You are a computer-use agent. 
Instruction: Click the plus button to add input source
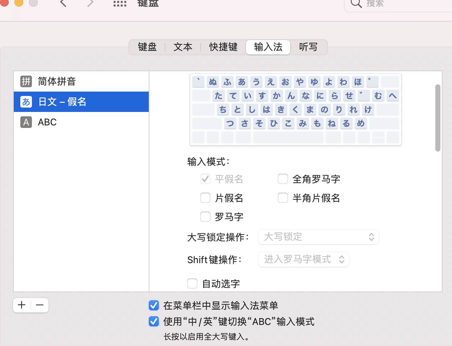(22, 305)
